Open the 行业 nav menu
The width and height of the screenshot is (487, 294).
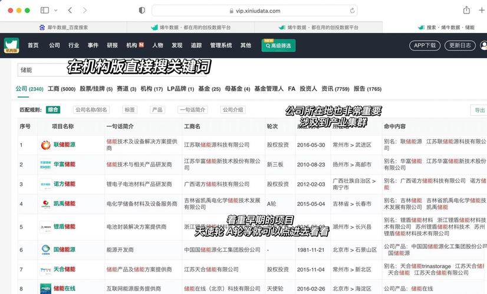point(74,45)
